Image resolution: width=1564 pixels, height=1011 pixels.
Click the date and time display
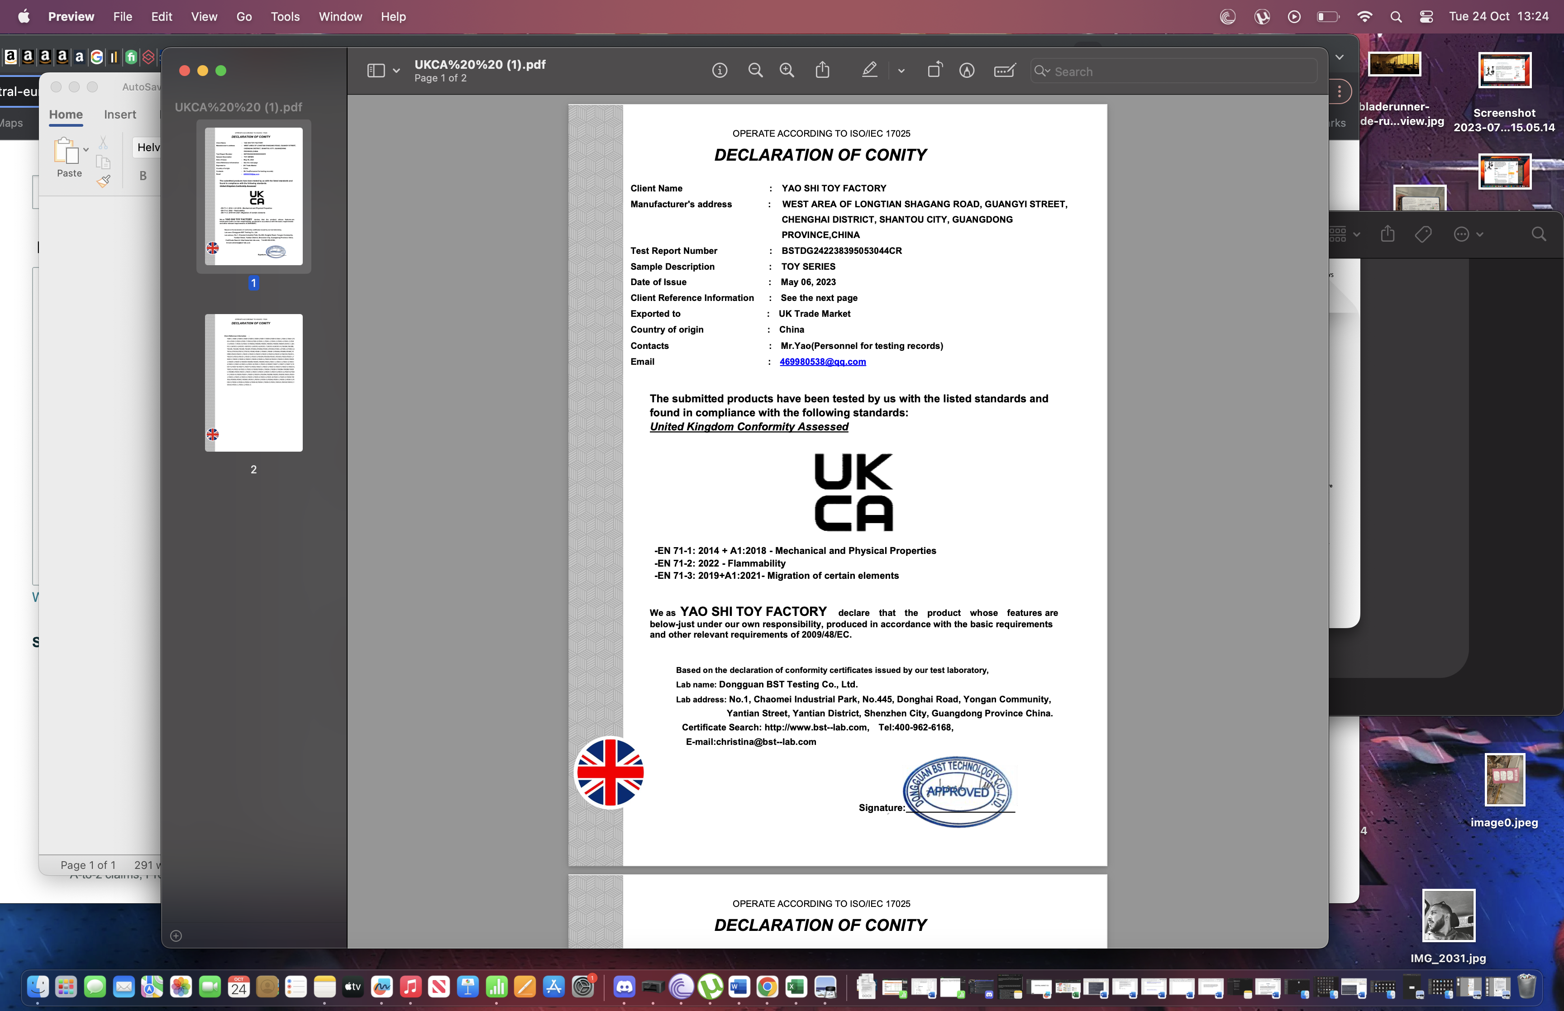click(1498, 16)
